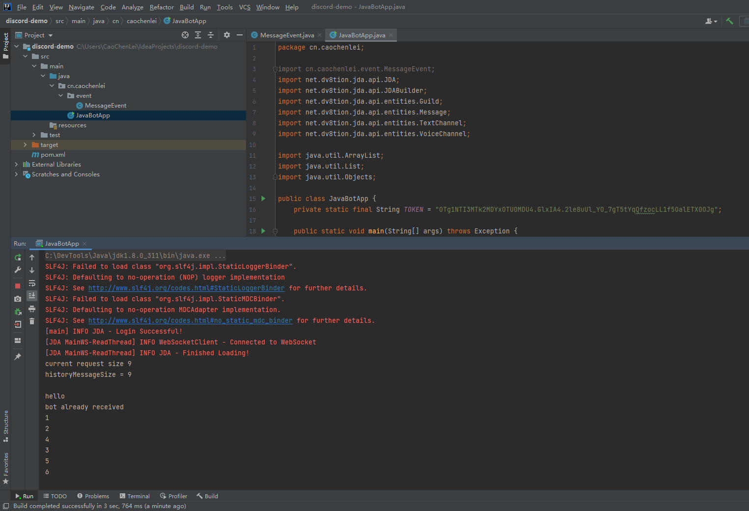Screen dimensions: 749x511
Task: Open Profiler tool window
Action: coord(174,496)
